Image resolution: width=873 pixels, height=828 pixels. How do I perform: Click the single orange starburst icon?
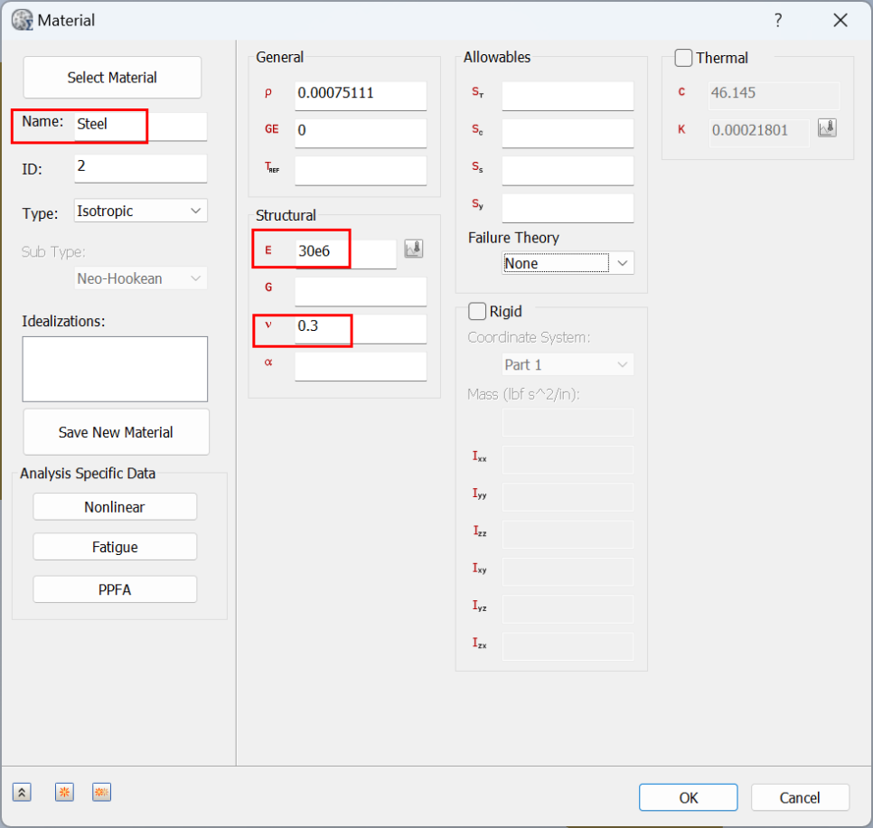(x=64, y=793)
